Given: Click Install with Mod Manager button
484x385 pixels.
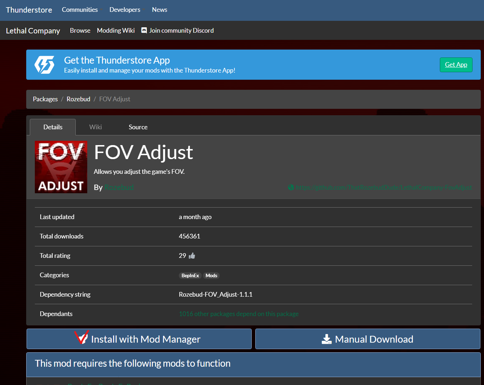Looking at the screenshot, I should pos(139,339).
